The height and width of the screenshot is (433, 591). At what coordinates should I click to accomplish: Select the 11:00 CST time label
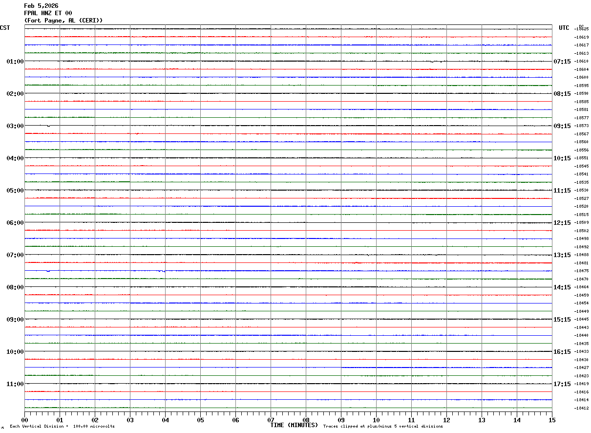click(x=15, y=384)
